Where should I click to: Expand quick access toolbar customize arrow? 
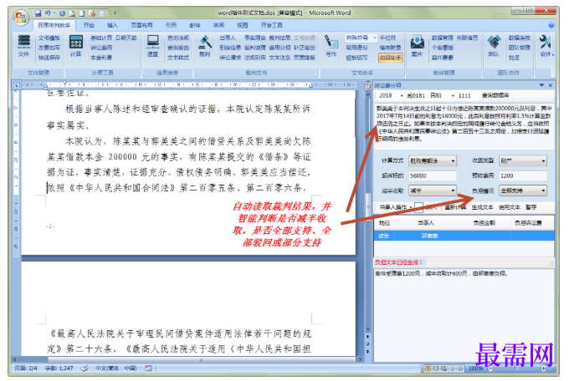pos(115,13)
